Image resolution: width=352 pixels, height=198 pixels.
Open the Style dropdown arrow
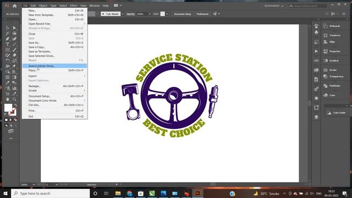167,14
